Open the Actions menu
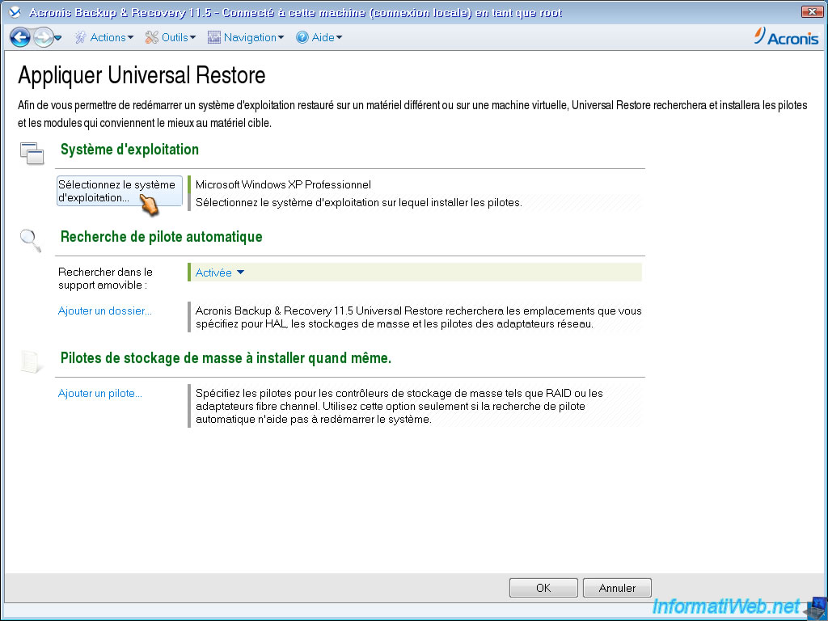Screen dimensions: 828x621 (112, 37)
